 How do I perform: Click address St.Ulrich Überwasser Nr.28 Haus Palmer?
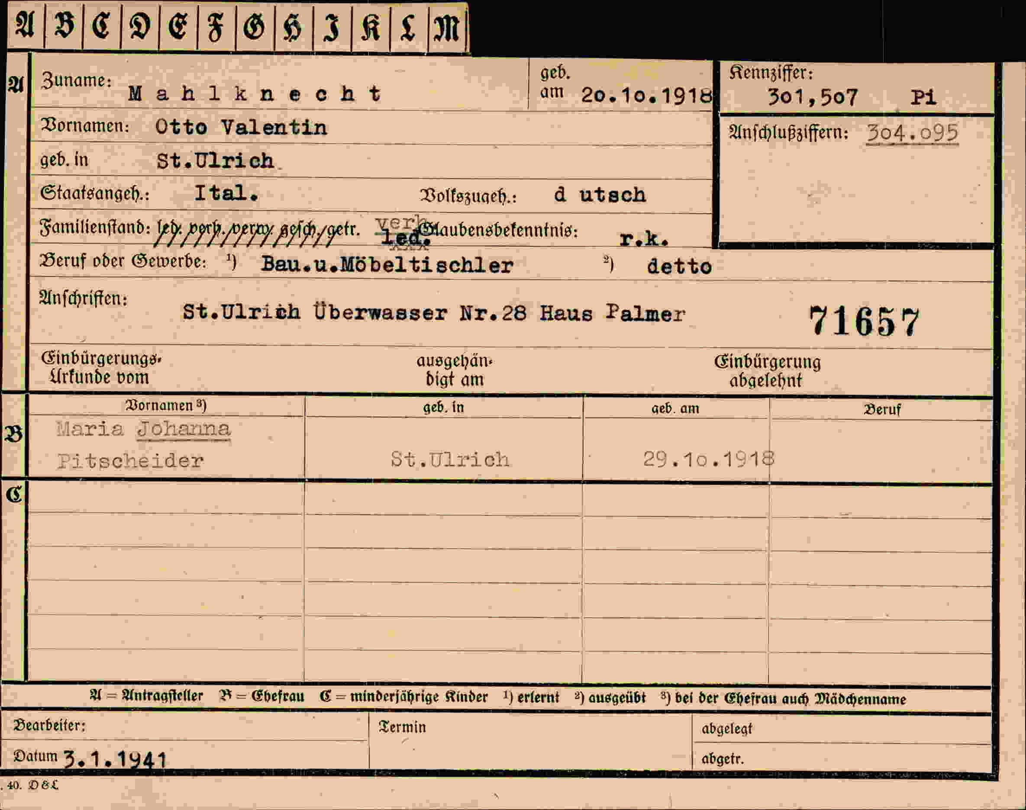434,312
